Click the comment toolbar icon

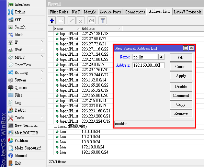(91, 21)
